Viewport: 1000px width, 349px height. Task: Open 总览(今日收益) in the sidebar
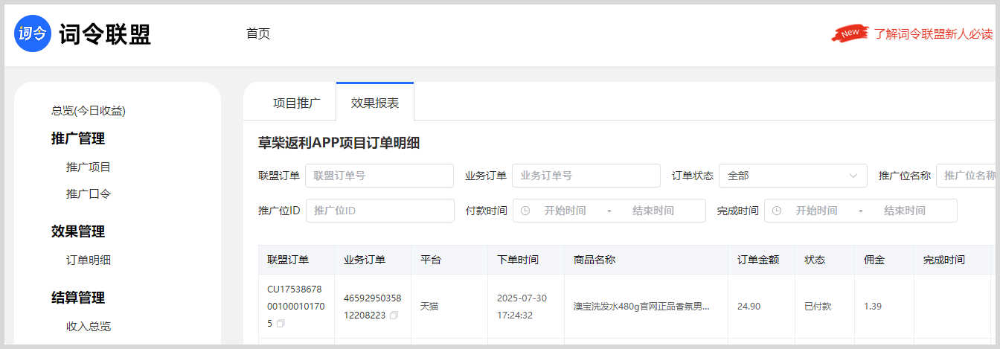click(x=89, y=110)
